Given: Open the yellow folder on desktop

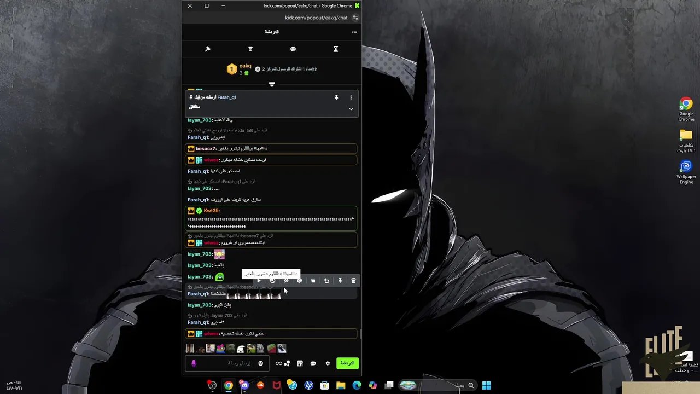Looking at the screenshot, I should coord(686,141).
